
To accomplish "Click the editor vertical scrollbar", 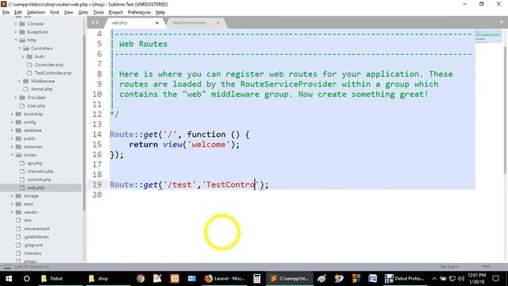I will click(506, 110).
